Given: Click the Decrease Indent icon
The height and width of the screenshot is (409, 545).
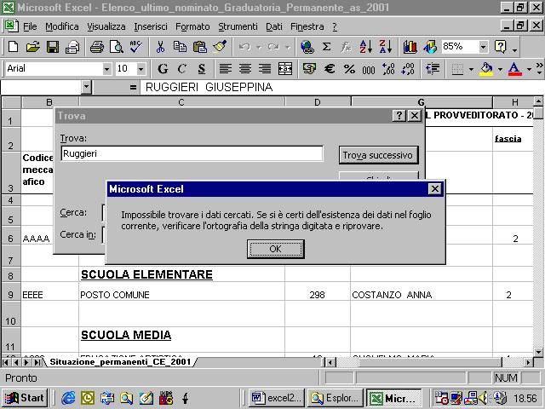Looking at the screenshot, I should pos(433,69).
